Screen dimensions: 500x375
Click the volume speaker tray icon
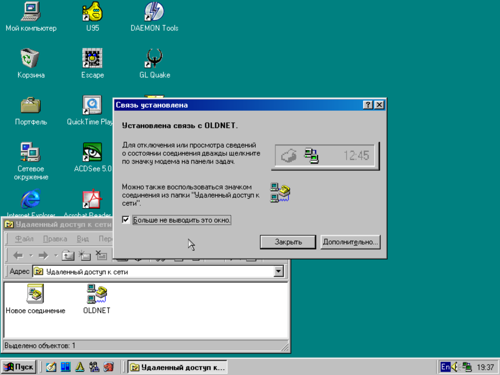(x=456, y=367)
